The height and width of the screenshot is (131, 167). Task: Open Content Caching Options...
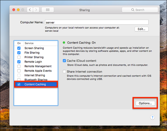tap(145, 103)
